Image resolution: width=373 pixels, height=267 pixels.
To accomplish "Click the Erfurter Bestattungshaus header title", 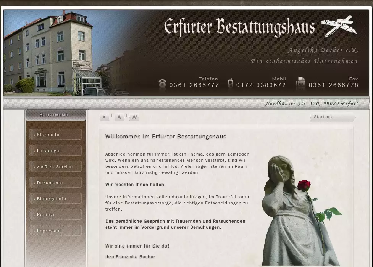I will [x=239, y=27].
